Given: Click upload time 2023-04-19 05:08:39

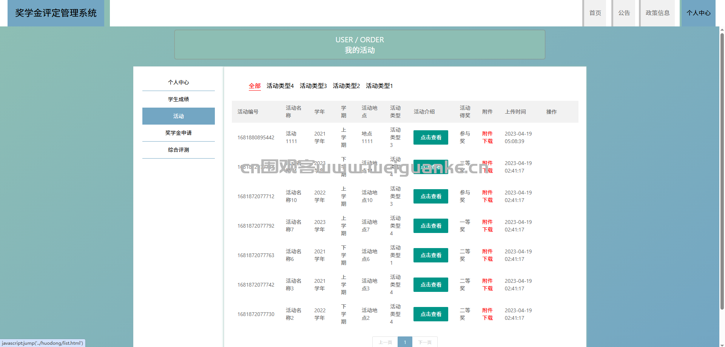Looking at the screenshot, I should (518, 137).
